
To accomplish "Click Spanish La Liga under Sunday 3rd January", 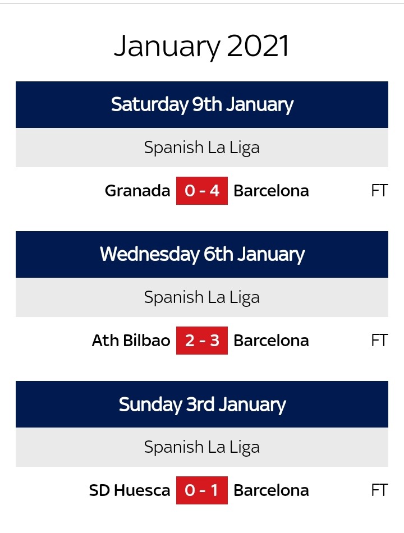I will (x=202, y=447).
